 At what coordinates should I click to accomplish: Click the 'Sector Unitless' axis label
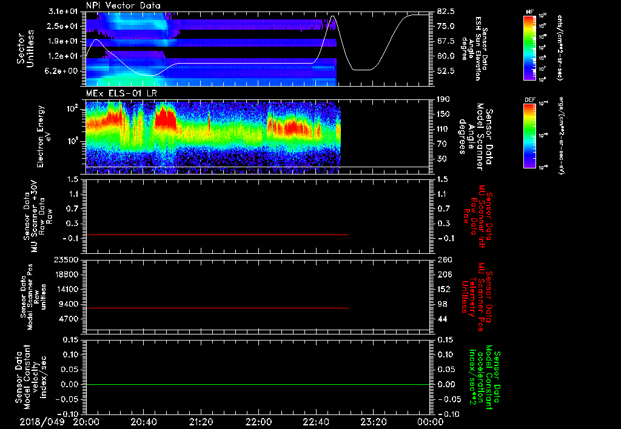pos(25,48)
